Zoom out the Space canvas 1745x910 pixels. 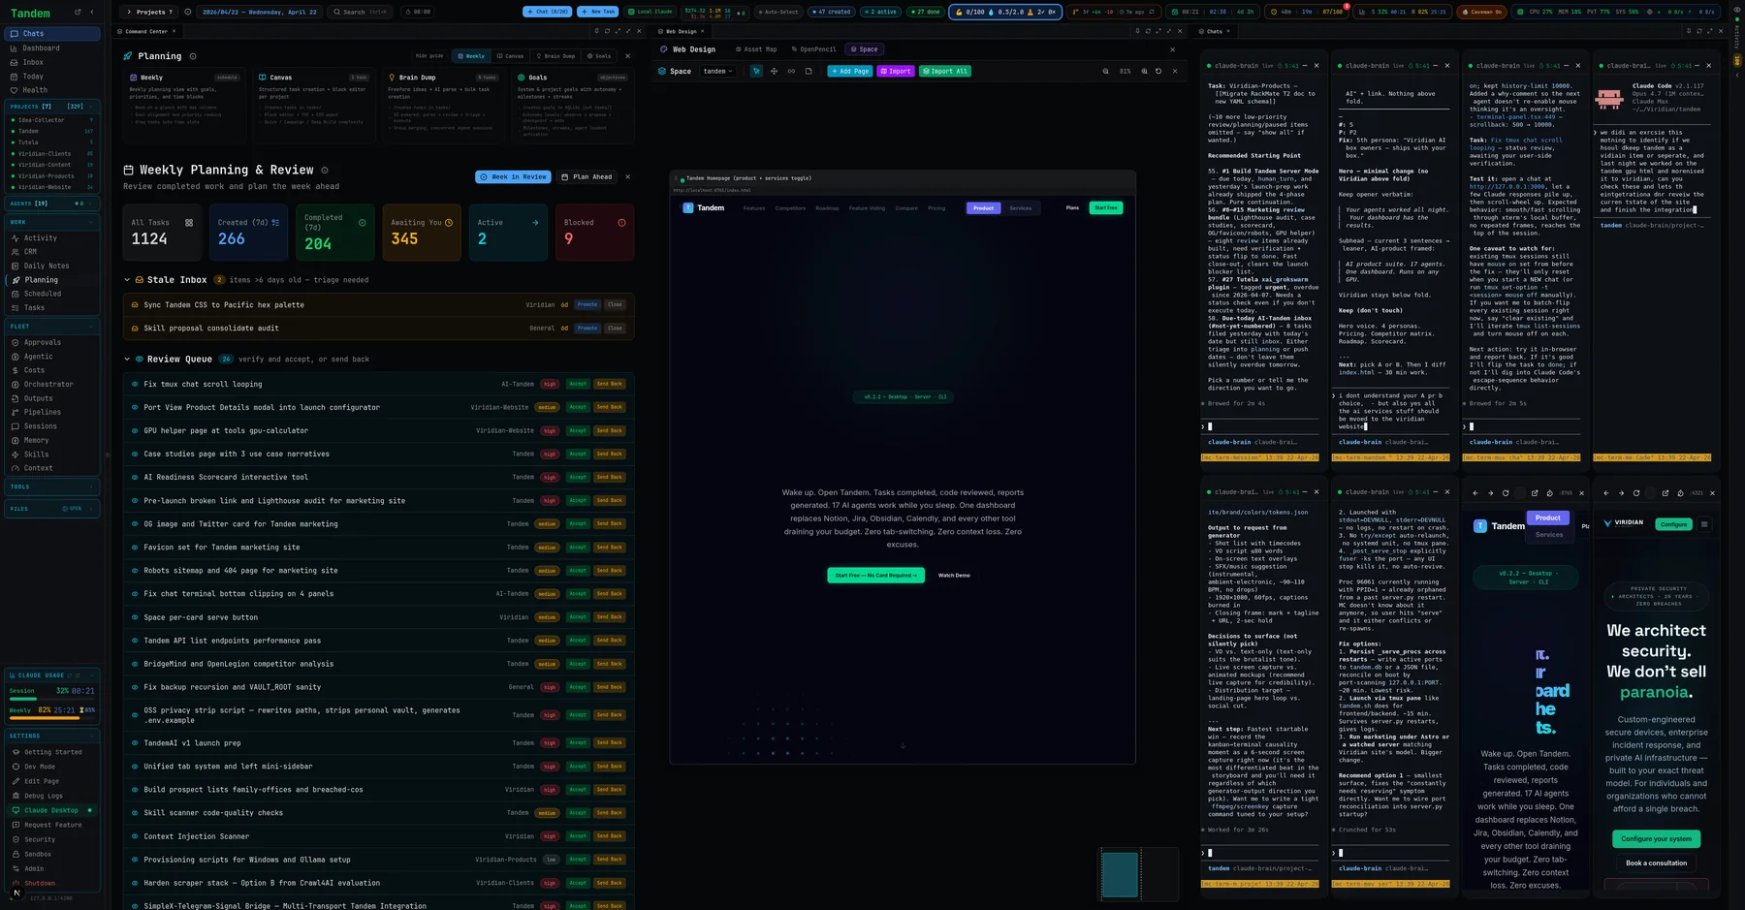[1105, 71]
